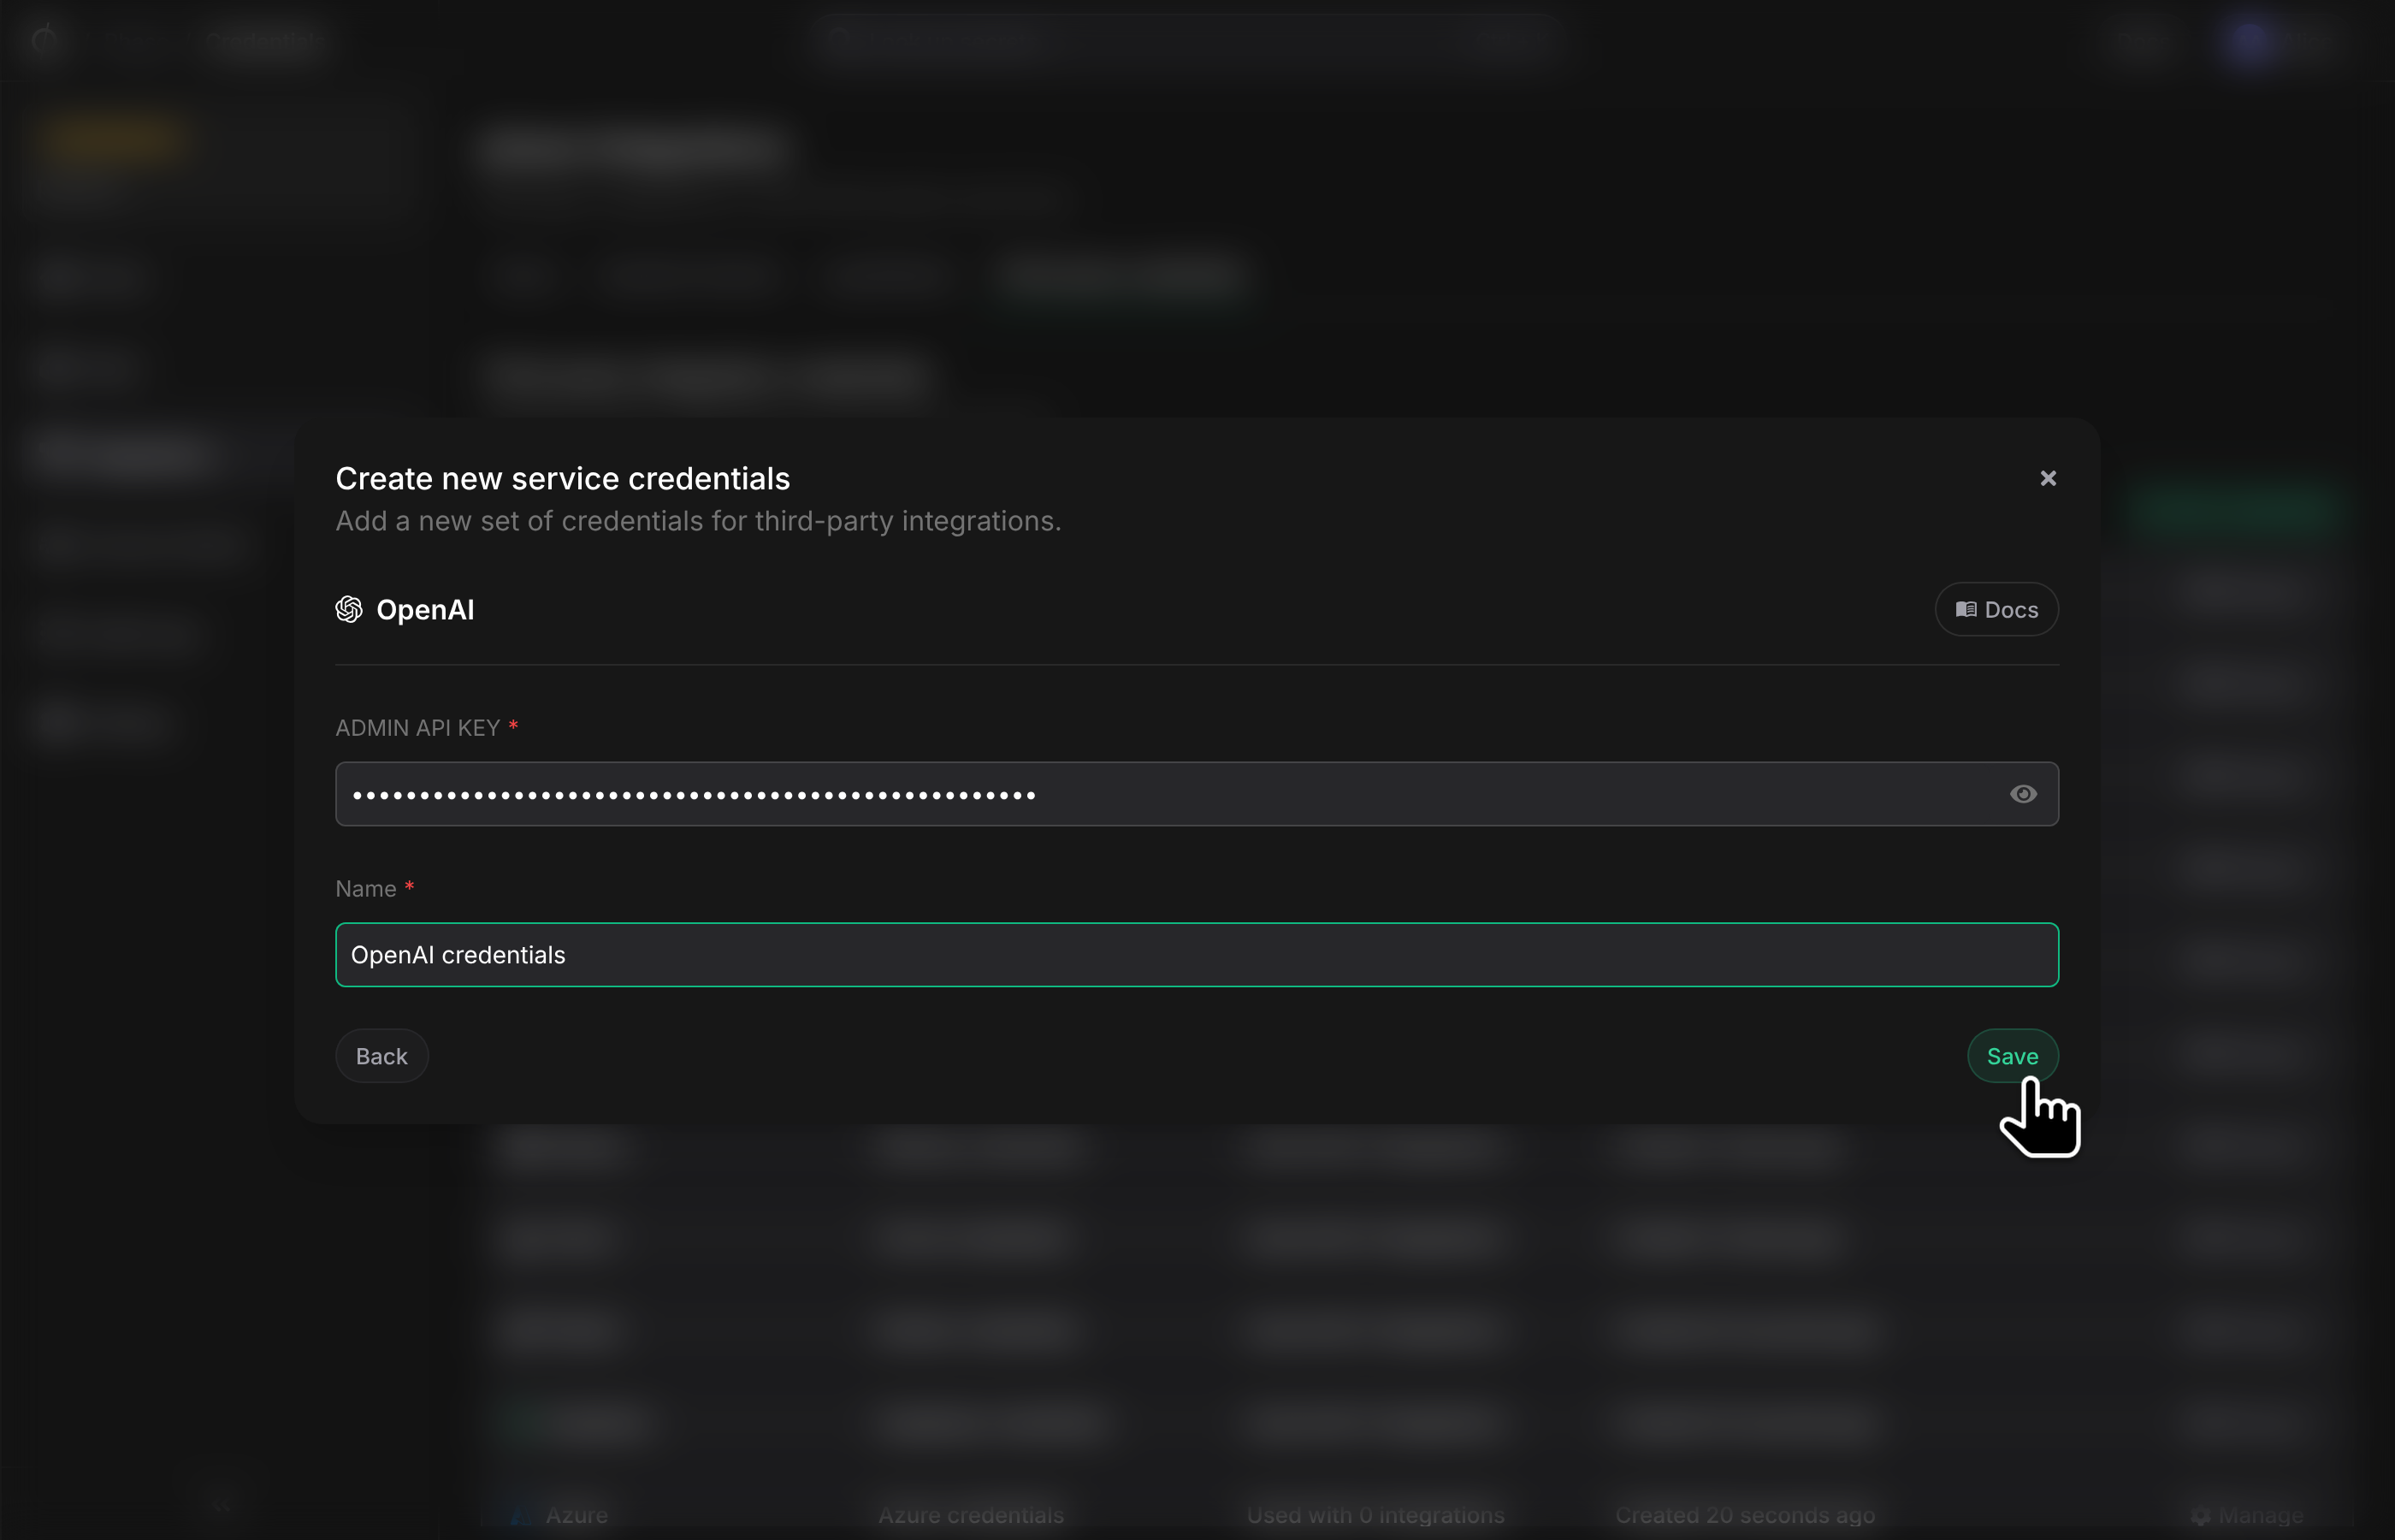Click the Created 20 seconds ago timestamp

click(1744, 1515)
